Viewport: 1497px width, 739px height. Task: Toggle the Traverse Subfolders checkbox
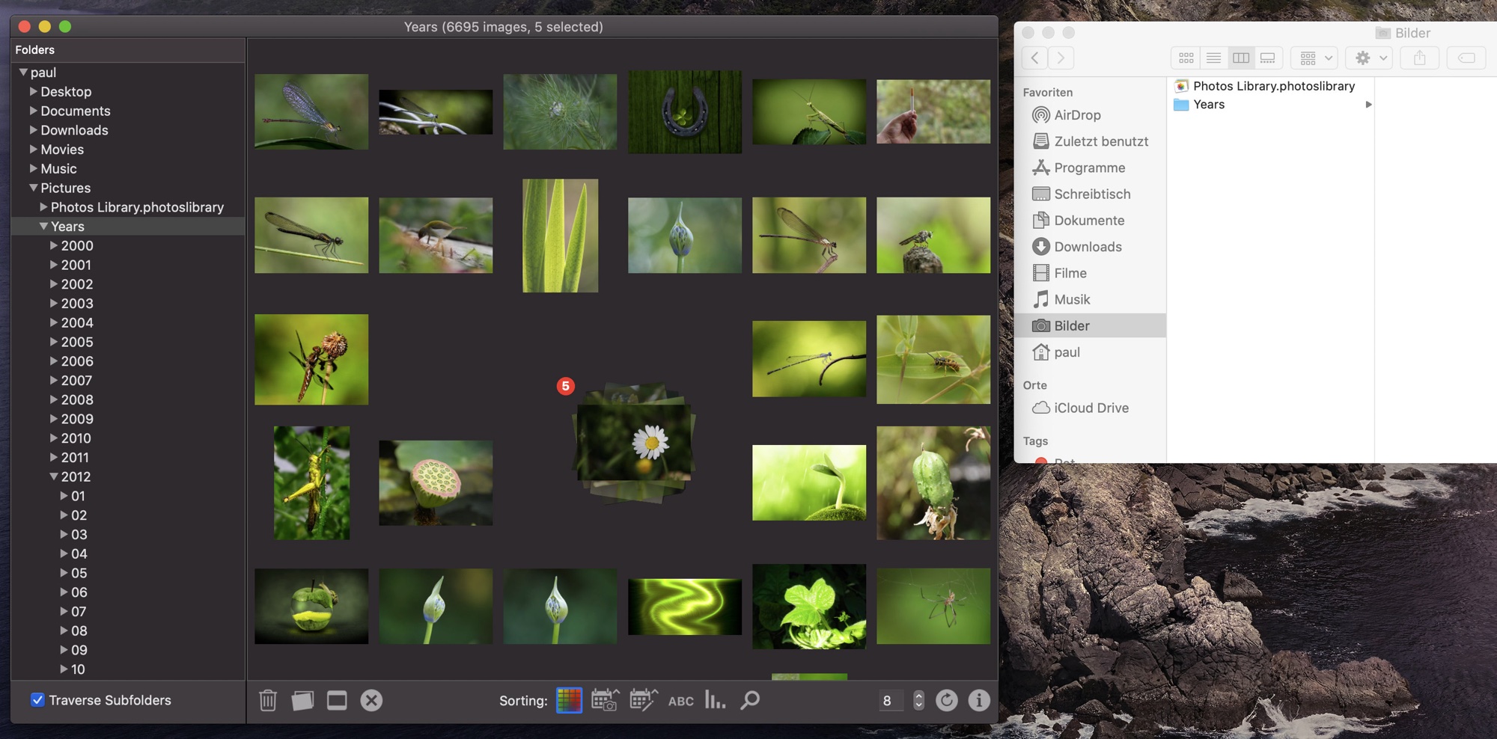(37, 700)
